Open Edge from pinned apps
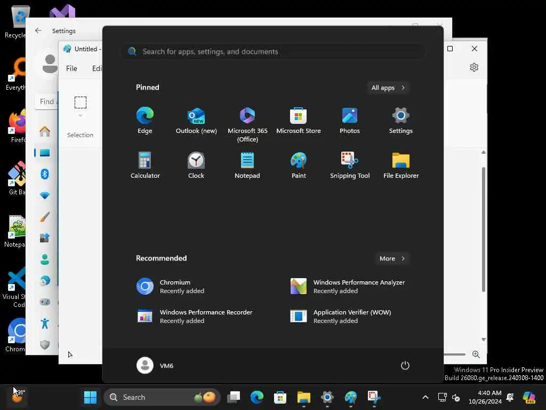This screenshot has width=546, height=410. 145,120
